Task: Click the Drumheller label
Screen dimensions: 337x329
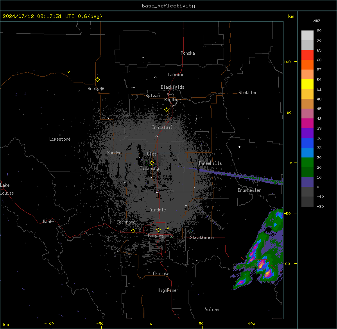Action: pos(249,190)
